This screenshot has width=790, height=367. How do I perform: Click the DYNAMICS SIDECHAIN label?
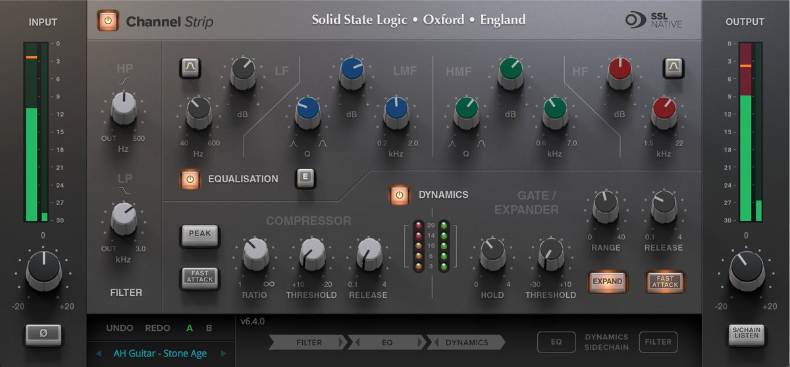606,341
